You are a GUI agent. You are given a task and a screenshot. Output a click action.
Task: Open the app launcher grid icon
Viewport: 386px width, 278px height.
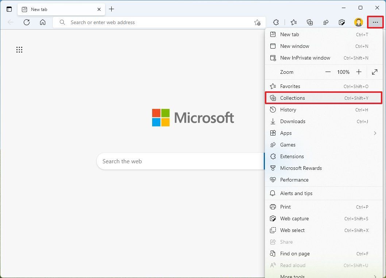(19, 50)
